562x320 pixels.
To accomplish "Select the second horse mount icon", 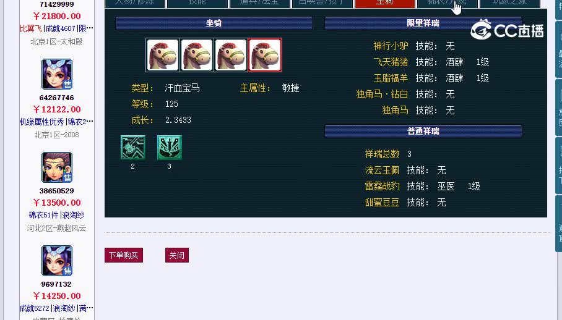I will tap(197, 55).
